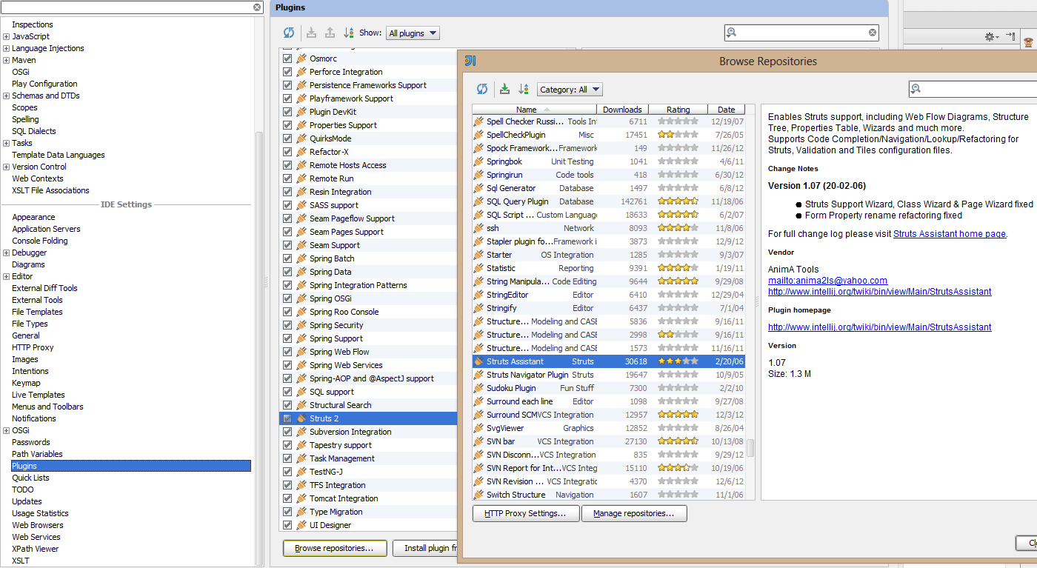Sort repository plugins by Downloads column

[x=622, y=110]
